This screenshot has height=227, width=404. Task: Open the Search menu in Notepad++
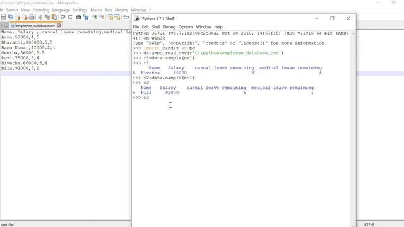12,10
